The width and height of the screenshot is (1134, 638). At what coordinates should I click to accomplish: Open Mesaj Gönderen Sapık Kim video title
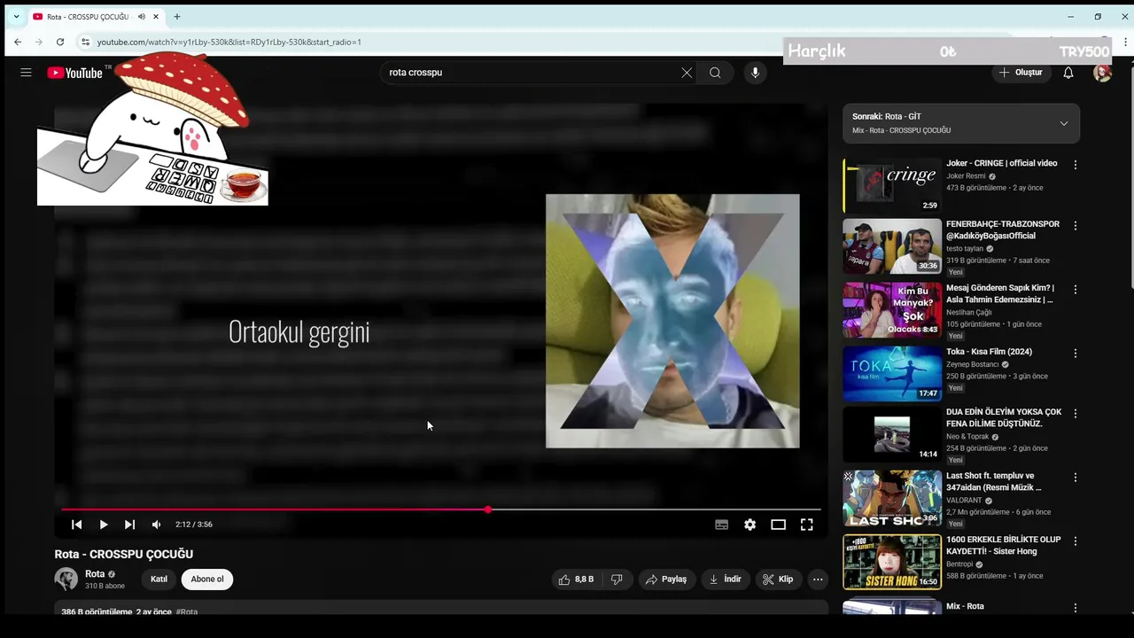pos(1000,294)
